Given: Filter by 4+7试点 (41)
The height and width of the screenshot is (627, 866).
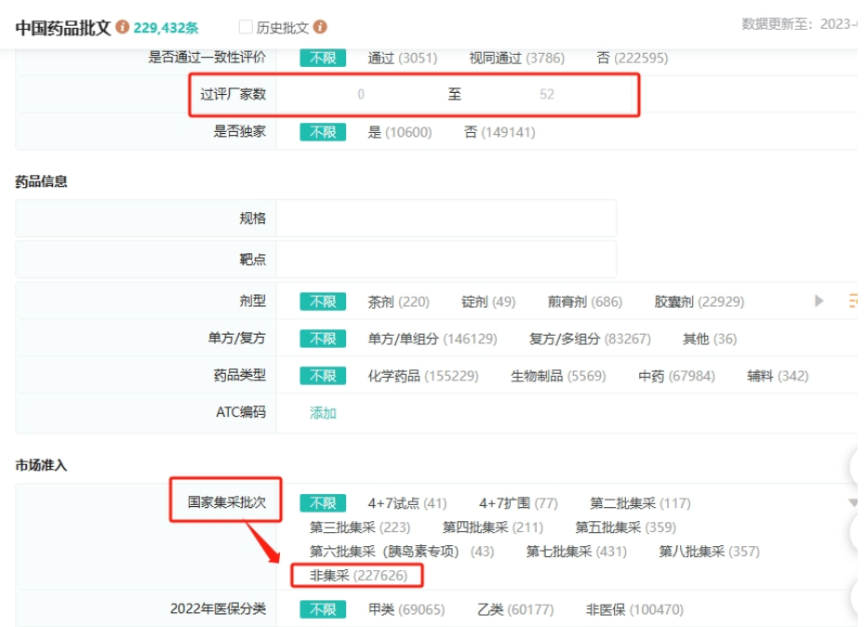Looking at the screenshot, I should tap(407, 503).
